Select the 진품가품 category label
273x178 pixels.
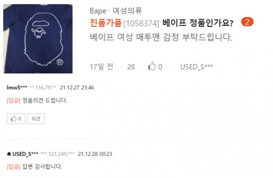106,23
